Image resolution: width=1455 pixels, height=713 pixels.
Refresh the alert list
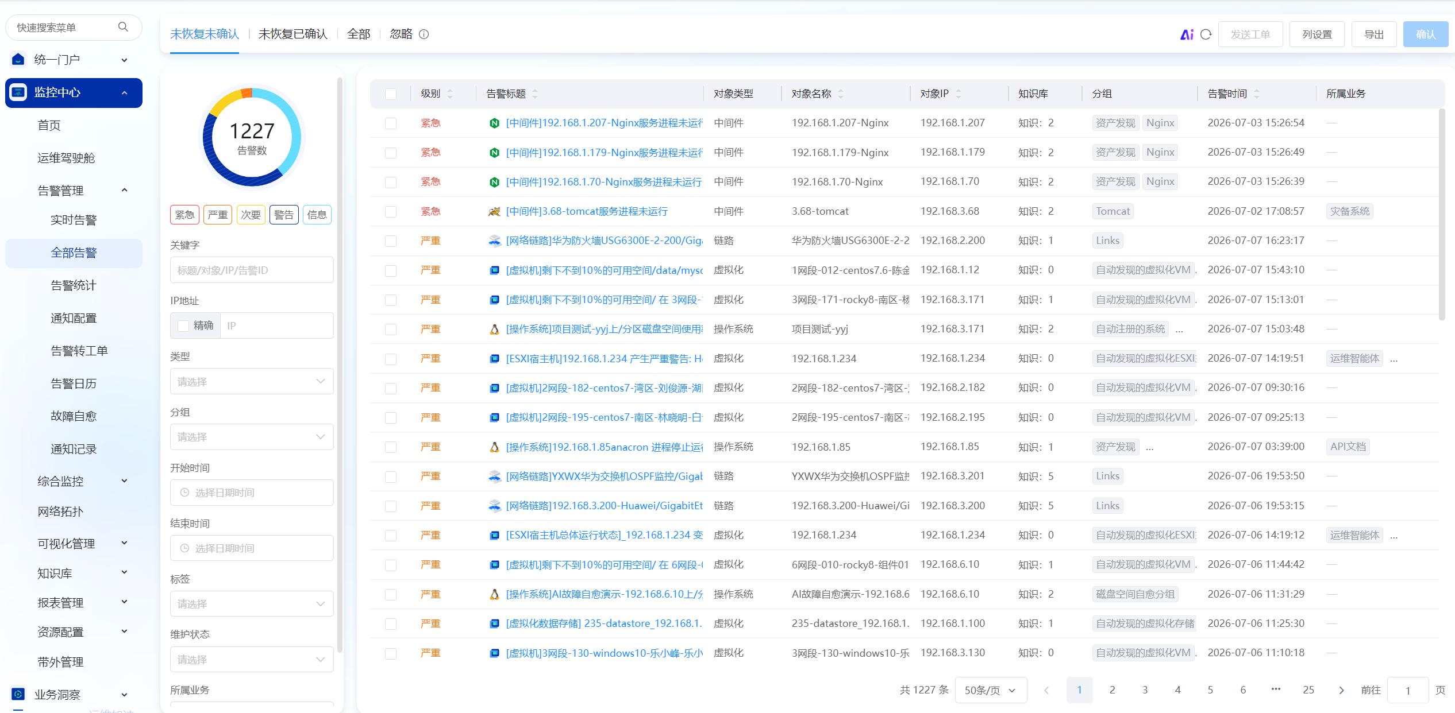pyautogui.click(x=1206, y=34)
